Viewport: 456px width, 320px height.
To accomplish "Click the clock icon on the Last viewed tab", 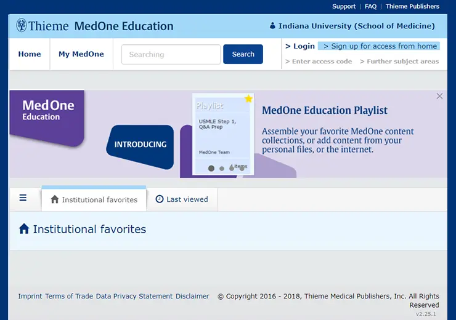I will click(160, 199).
